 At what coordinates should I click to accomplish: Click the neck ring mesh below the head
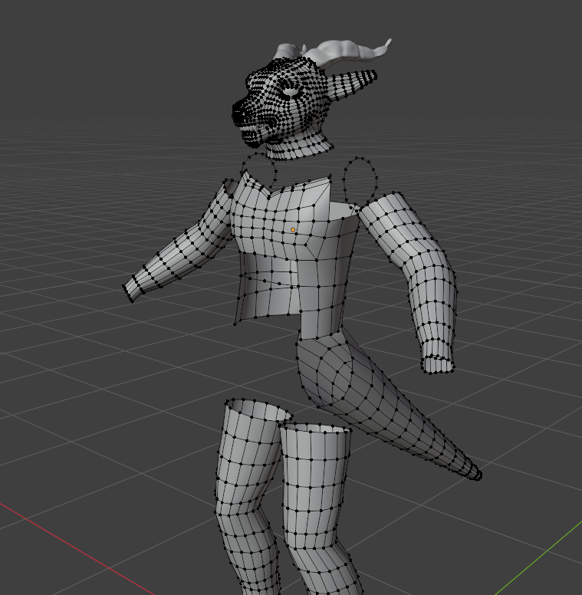coord(298,146)
